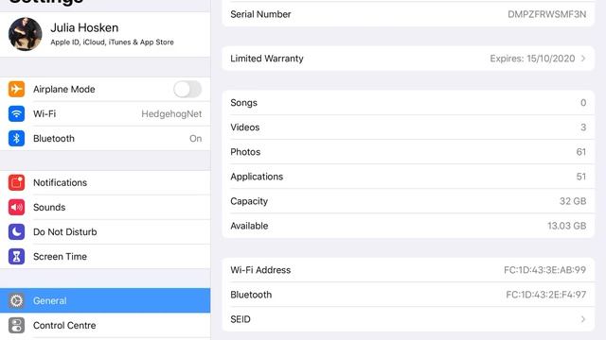Tap the Wi-Fi Address label
Screen dimensions: 606x340
point(260,270)
